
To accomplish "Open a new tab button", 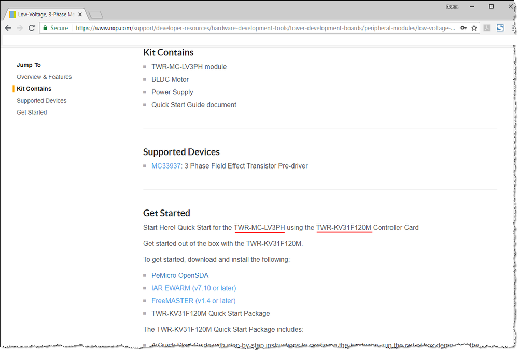I will (96, 15).
